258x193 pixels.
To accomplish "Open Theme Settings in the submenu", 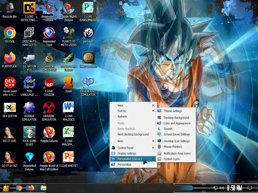I will click(176, 111).
